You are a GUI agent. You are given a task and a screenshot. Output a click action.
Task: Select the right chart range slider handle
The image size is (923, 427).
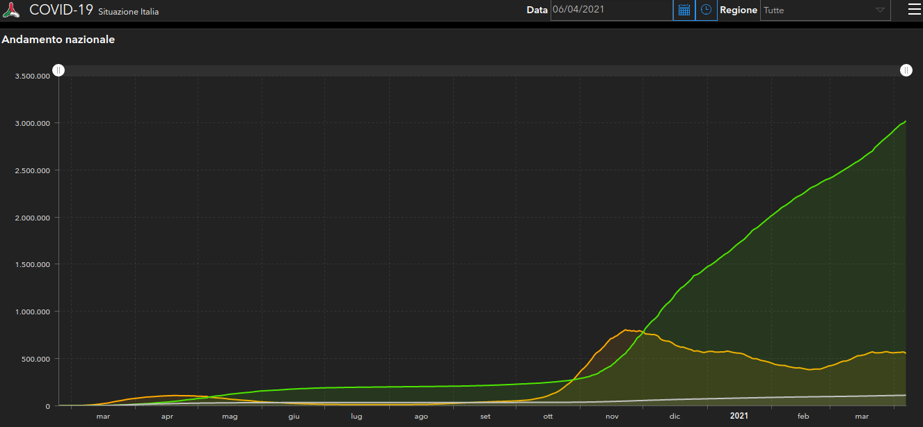click(906, 70)
